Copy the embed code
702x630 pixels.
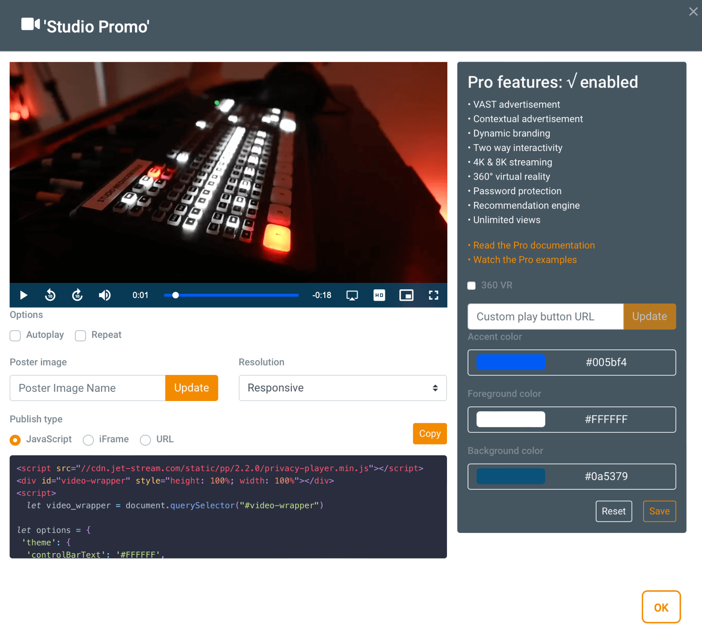click(x=429, y=434)
